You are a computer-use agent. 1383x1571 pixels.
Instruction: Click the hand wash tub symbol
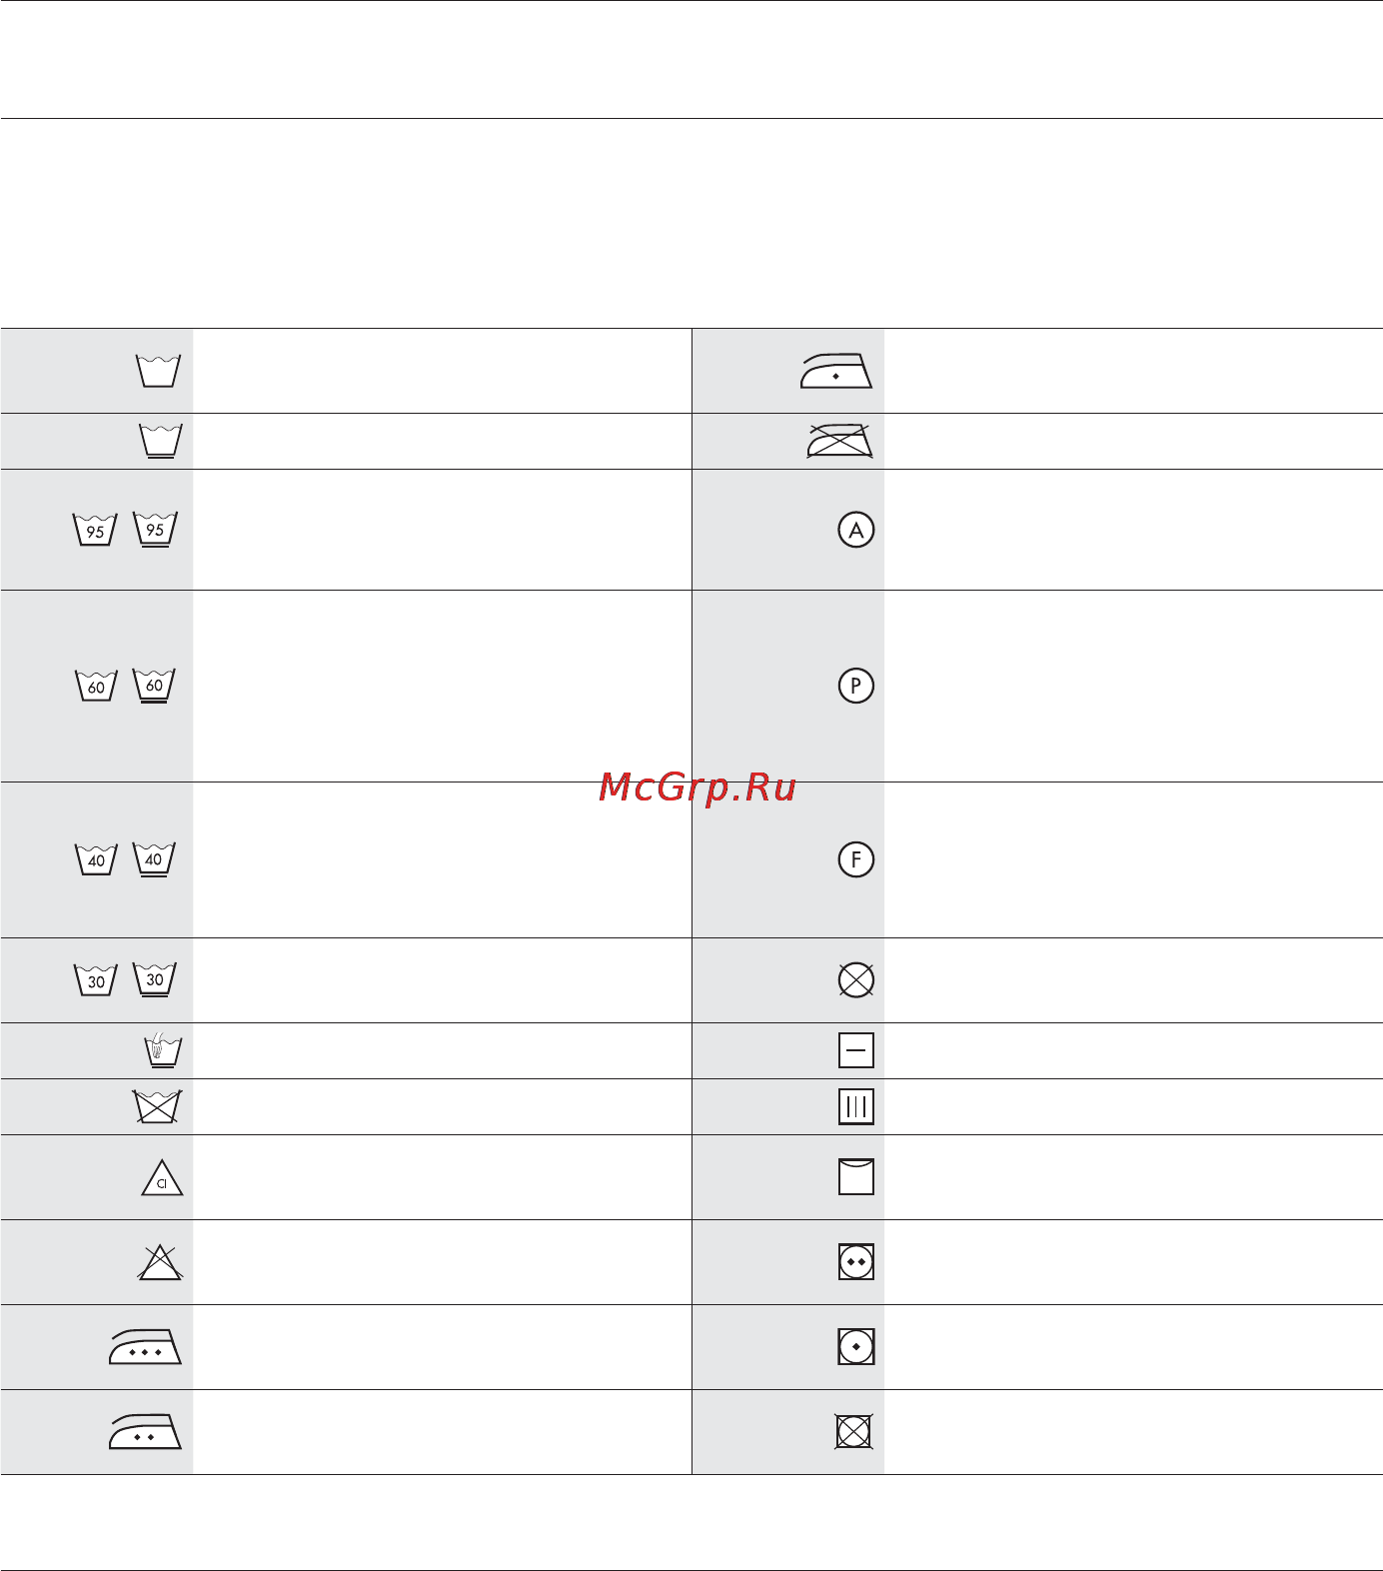point(163,1050)
